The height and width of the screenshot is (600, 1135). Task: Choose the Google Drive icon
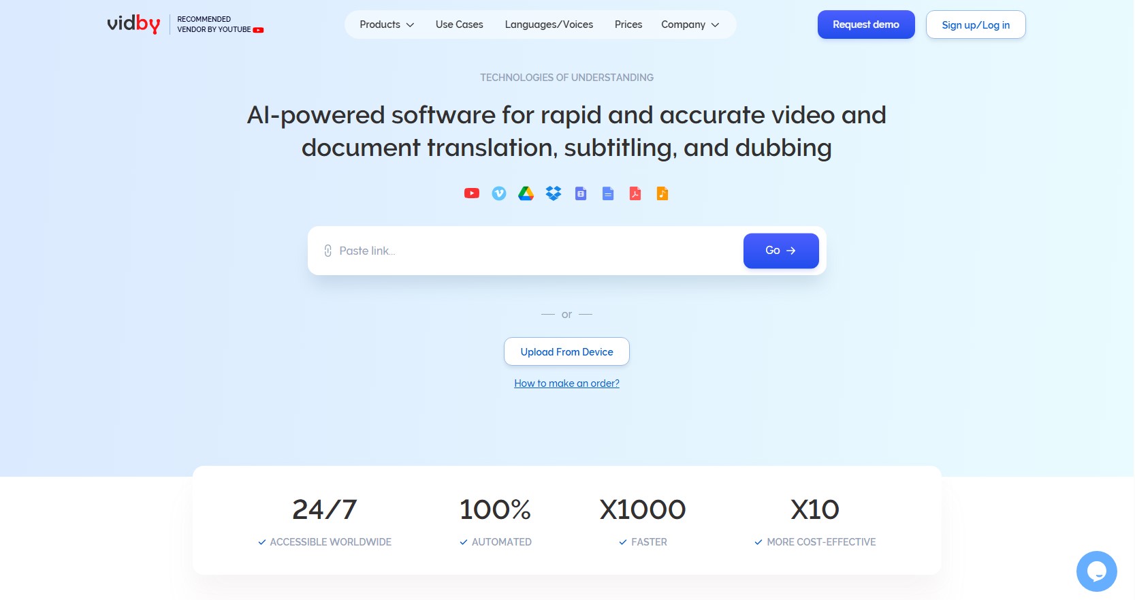[x=526, y=193]
